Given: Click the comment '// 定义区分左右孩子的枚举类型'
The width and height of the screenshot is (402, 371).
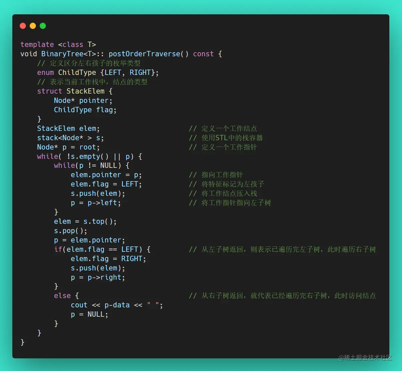Looking at the screenshot, I should coord(89,63).
